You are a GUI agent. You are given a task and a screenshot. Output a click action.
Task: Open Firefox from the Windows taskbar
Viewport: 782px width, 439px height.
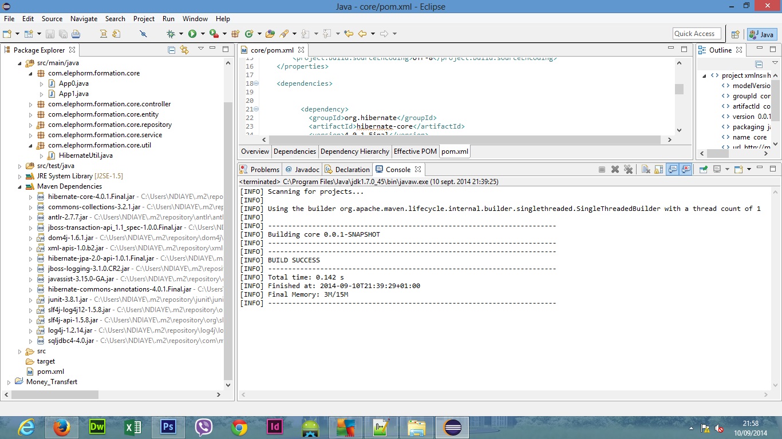(61, 427)
